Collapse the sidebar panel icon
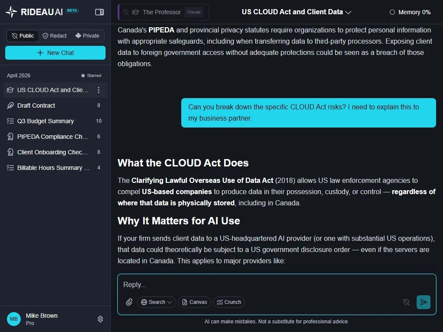Viewport: 443px width, 332px height. [100, 12]
